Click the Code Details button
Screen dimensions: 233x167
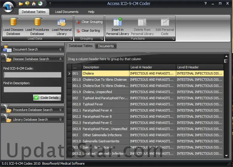coord(47,98)
